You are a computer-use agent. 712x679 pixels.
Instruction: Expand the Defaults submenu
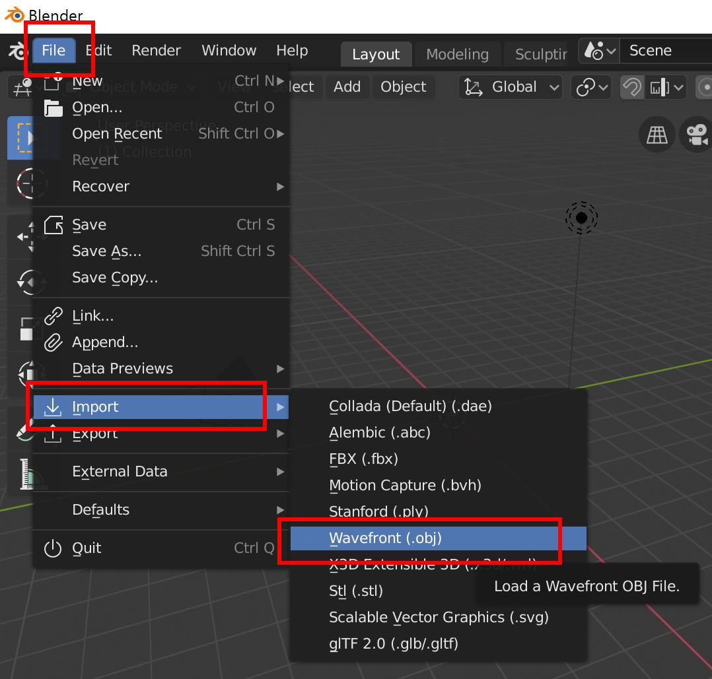pyautogui.click(x=161, y=510)
